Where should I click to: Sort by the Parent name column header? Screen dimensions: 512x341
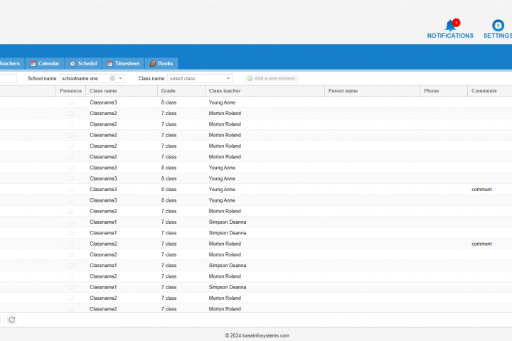tap(372, 91)
